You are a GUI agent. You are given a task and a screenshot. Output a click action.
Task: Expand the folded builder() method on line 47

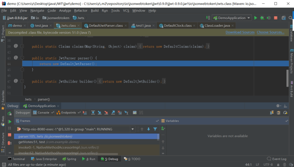(22, 81)
